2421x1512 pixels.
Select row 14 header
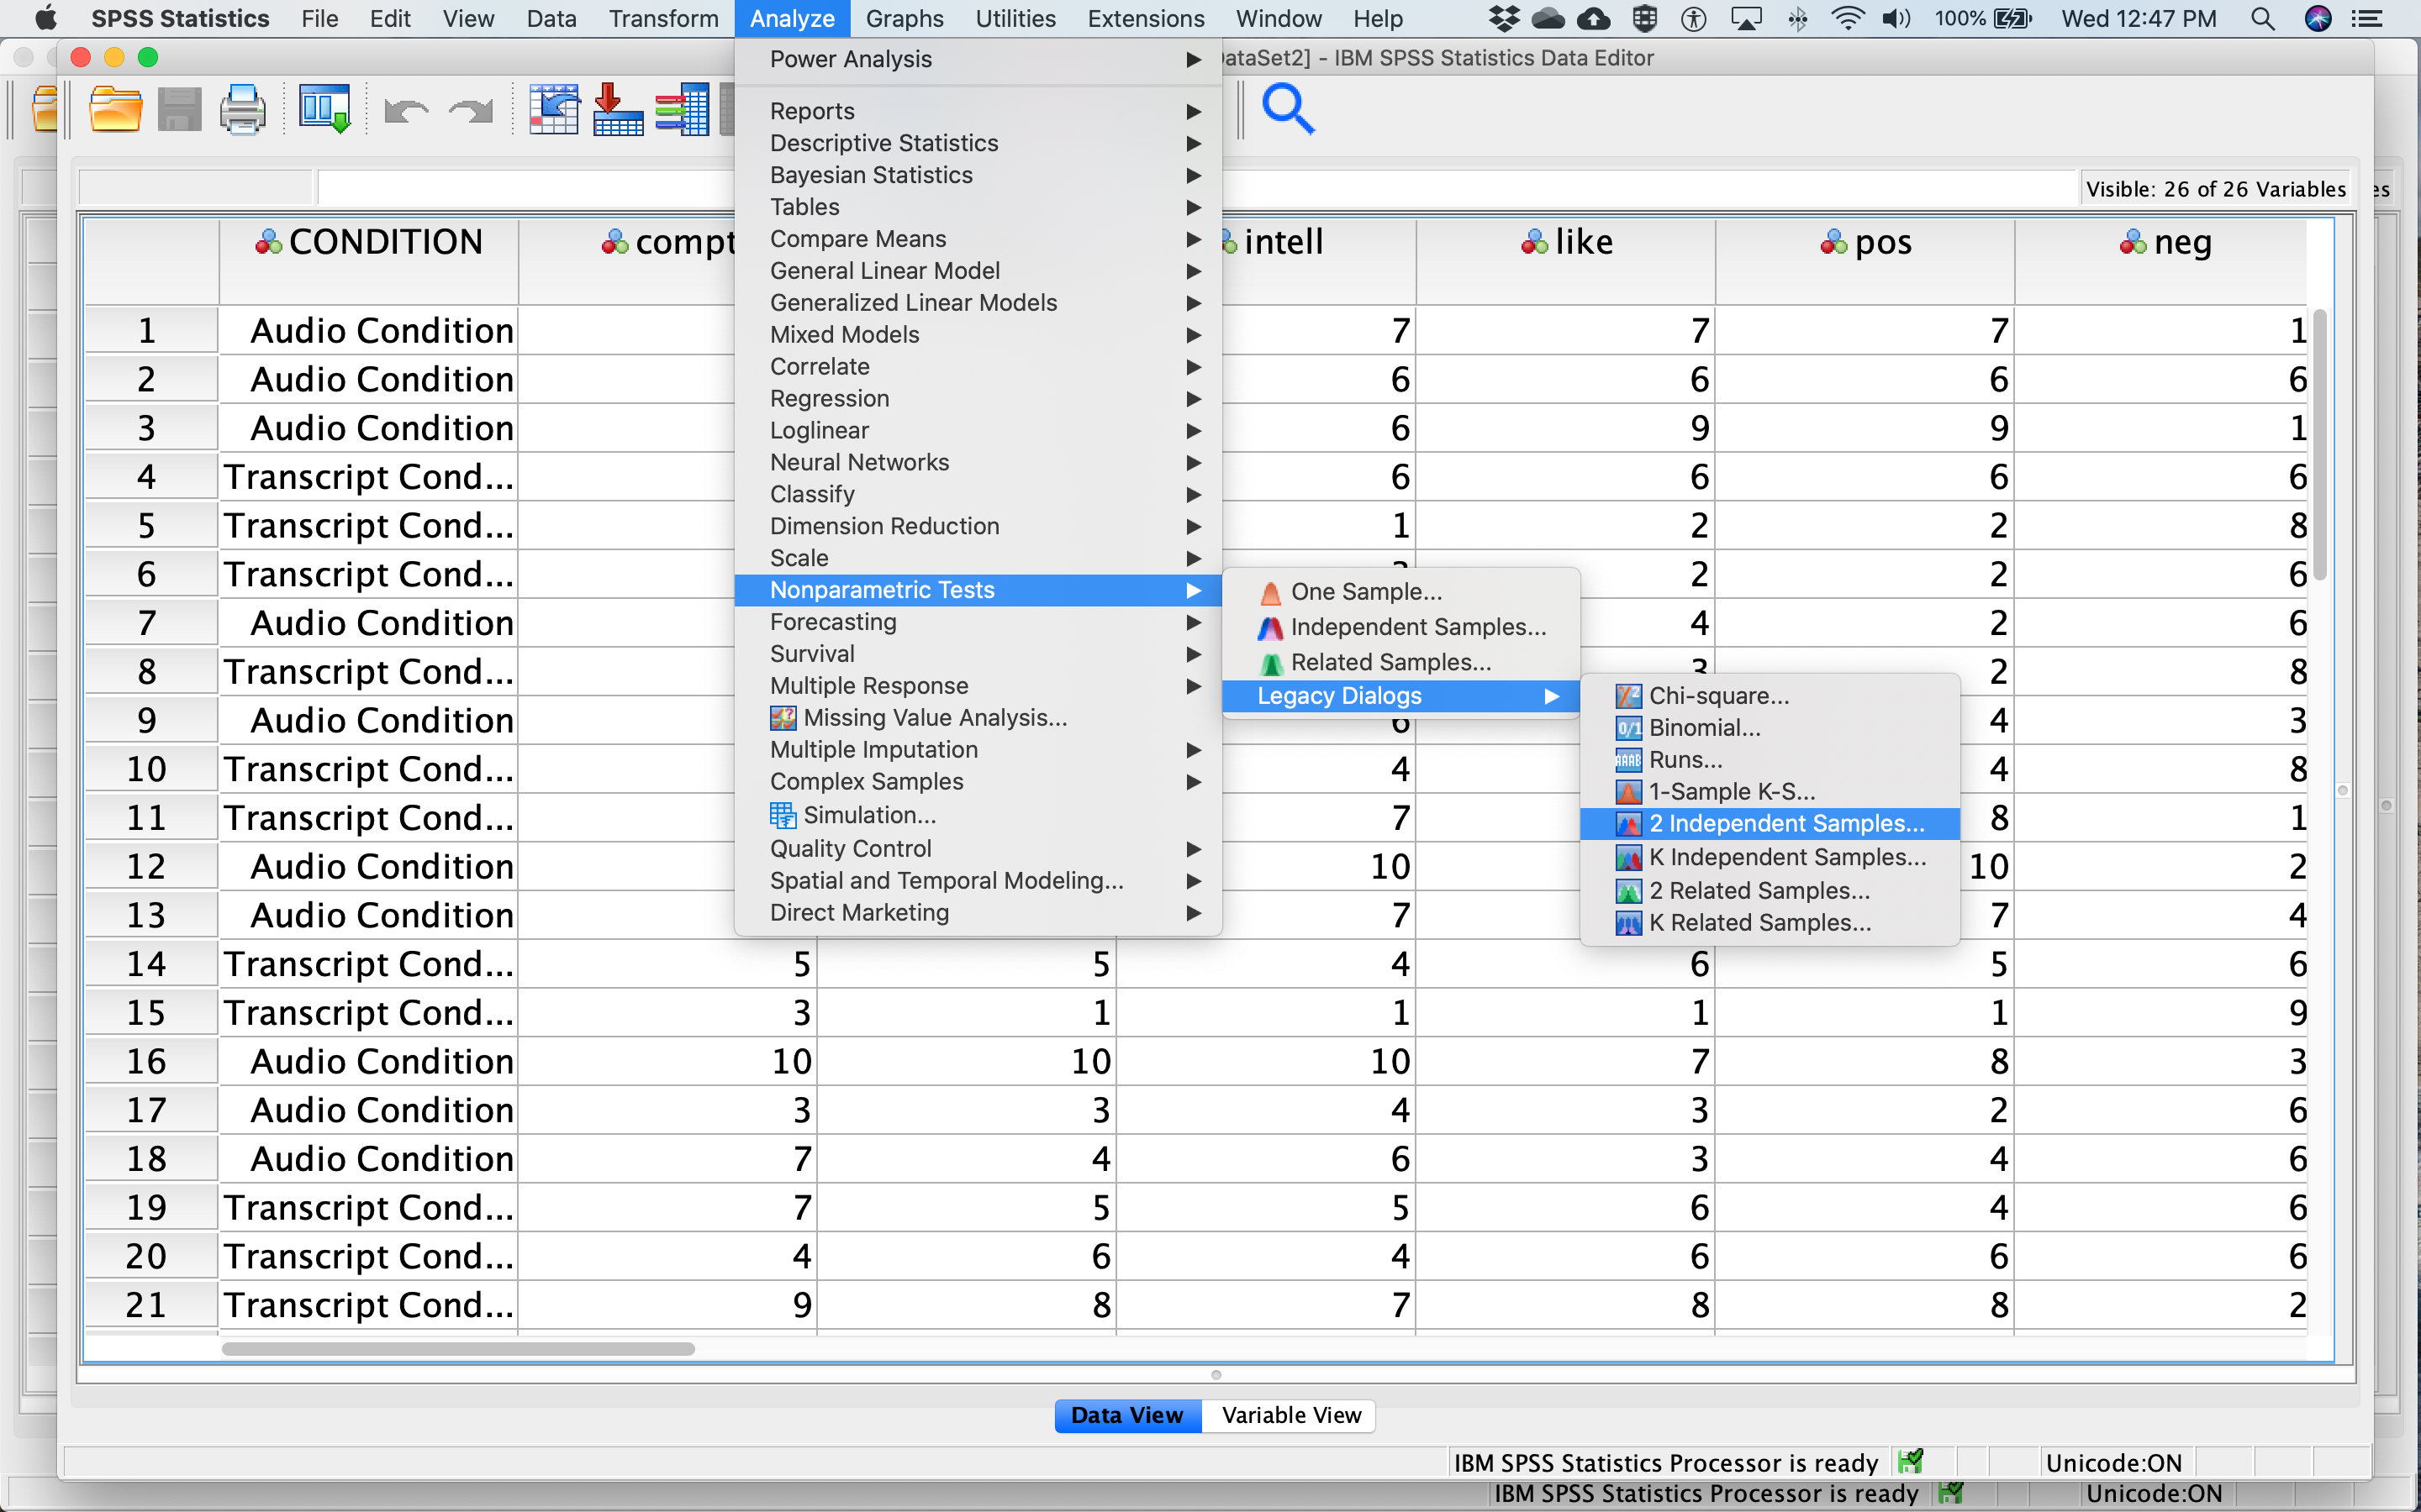pos(150,964)
